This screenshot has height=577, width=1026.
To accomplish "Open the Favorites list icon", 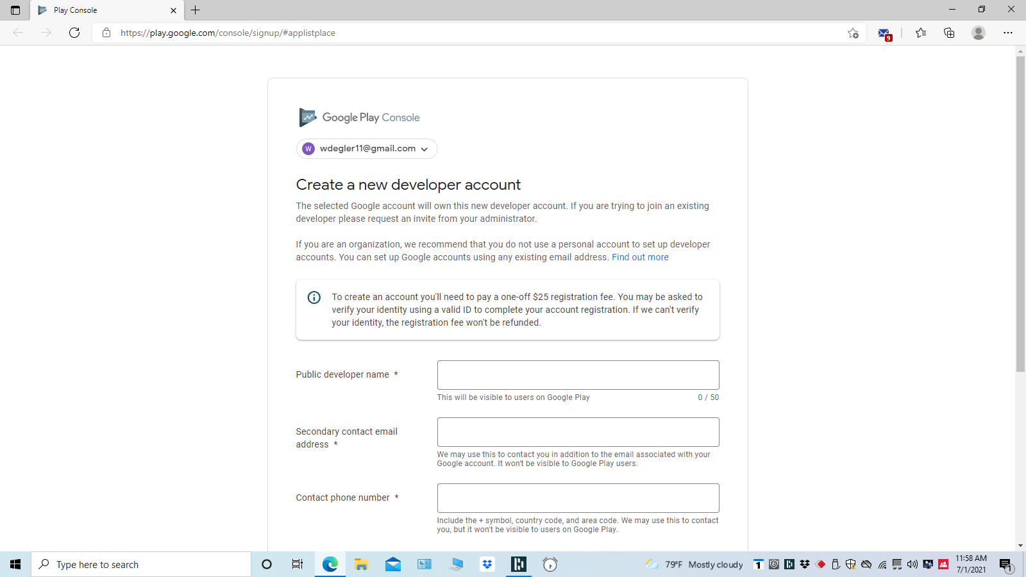I will [921, 33].
